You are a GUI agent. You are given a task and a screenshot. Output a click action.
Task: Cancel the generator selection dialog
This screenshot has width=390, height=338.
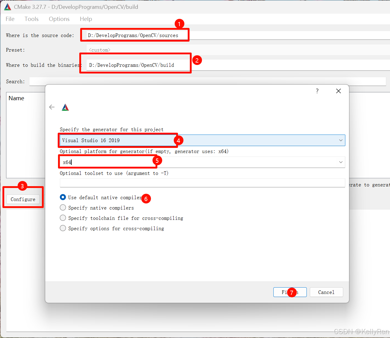pos(326,292)
